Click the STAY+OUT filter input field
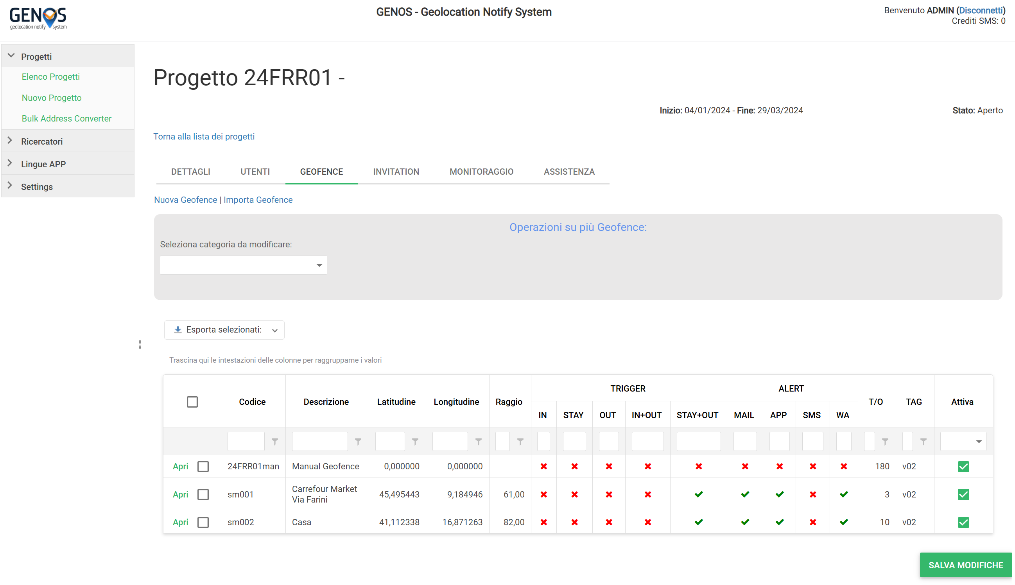This screenshot has height=585, width=1015. coord(698,441)
